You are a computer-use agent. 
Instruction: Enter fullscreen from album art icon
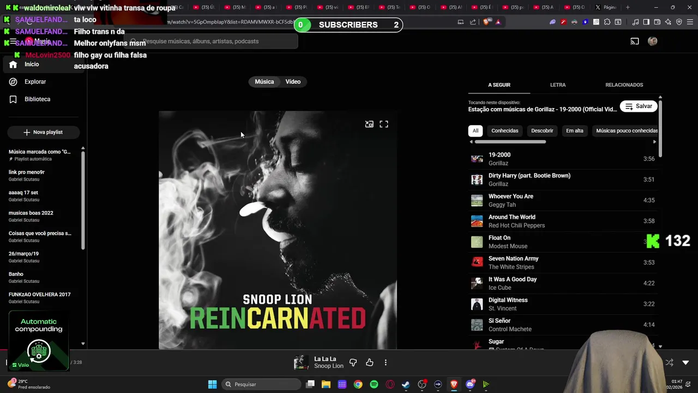[x=384, y=124]
